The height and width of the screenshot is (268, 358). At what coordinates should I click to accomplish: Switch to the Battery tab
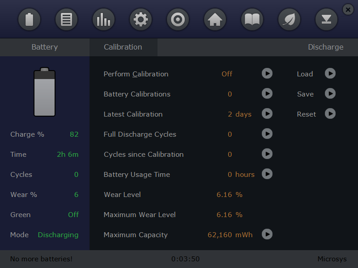click(x=45, y=47)
